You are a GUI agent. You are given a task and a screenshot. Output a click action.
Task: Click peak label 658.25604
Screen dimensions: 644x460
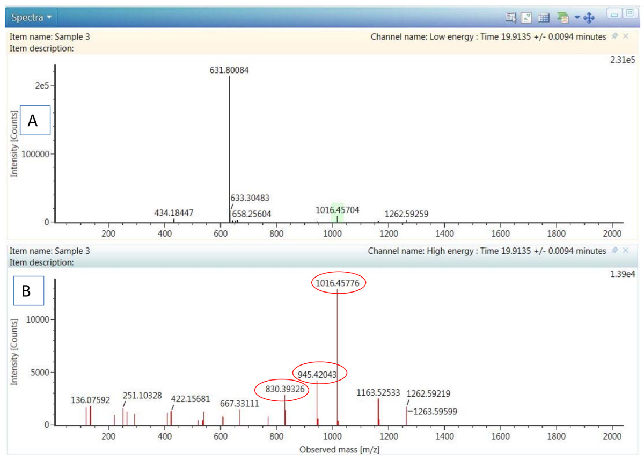(252, 214)
